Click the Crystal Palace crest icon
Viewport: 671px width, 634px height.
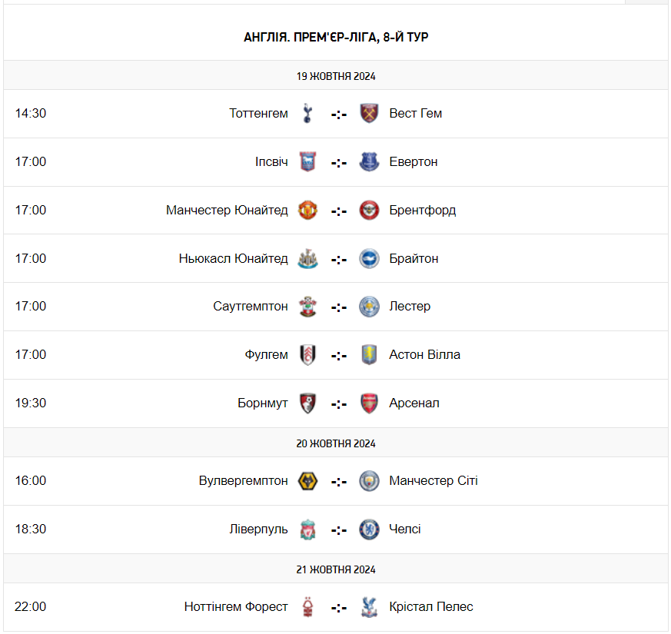tap(370, 606)
